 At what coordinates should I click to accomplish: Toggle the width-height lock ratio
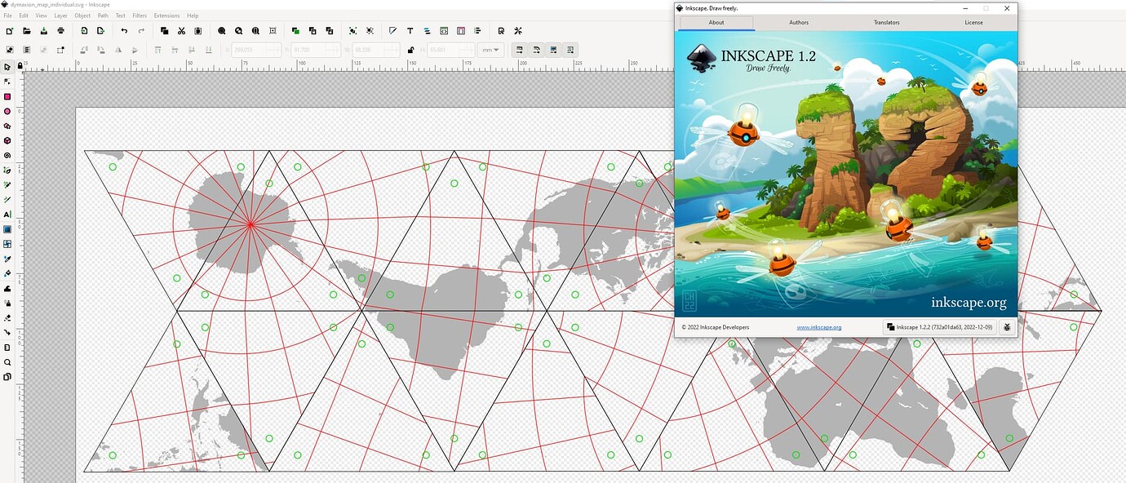pos(411,49)
